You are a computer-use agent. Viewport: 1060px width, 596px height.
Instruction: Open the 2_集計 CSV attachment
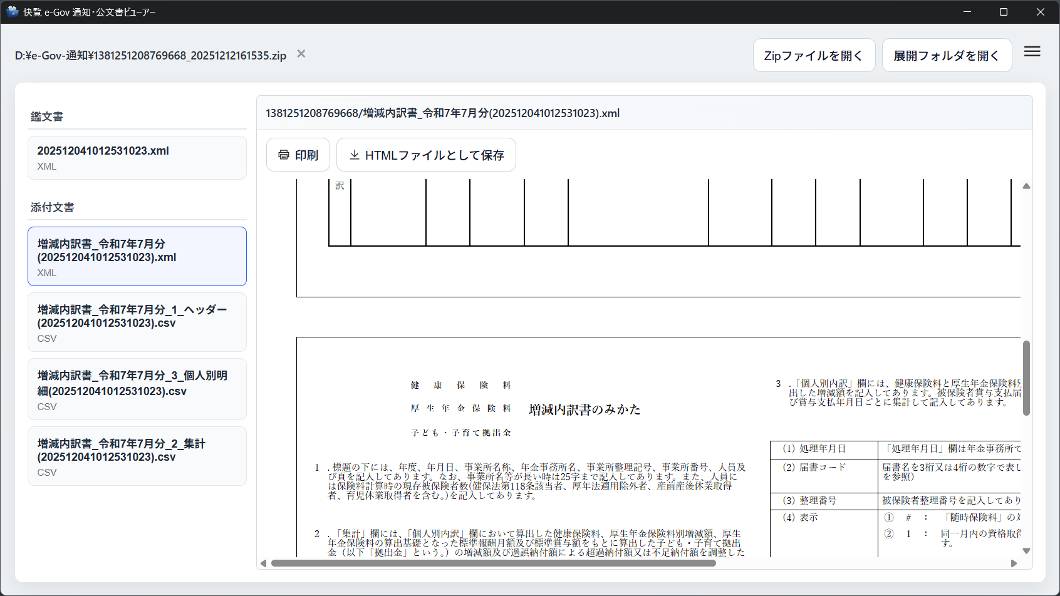137,456
